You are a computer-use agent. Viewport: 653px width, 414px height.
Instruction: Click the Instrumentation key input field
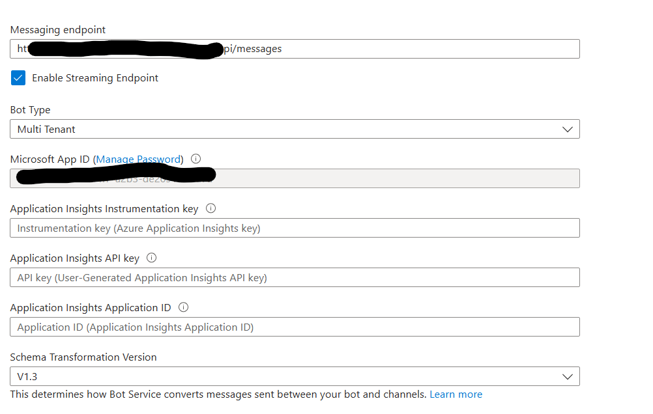click(293, 228)
